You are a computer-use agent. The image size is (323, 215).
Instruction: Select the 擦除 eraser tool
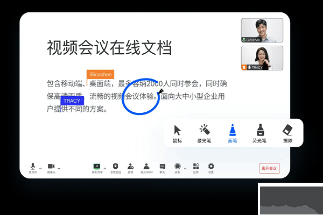coord(288,133)
